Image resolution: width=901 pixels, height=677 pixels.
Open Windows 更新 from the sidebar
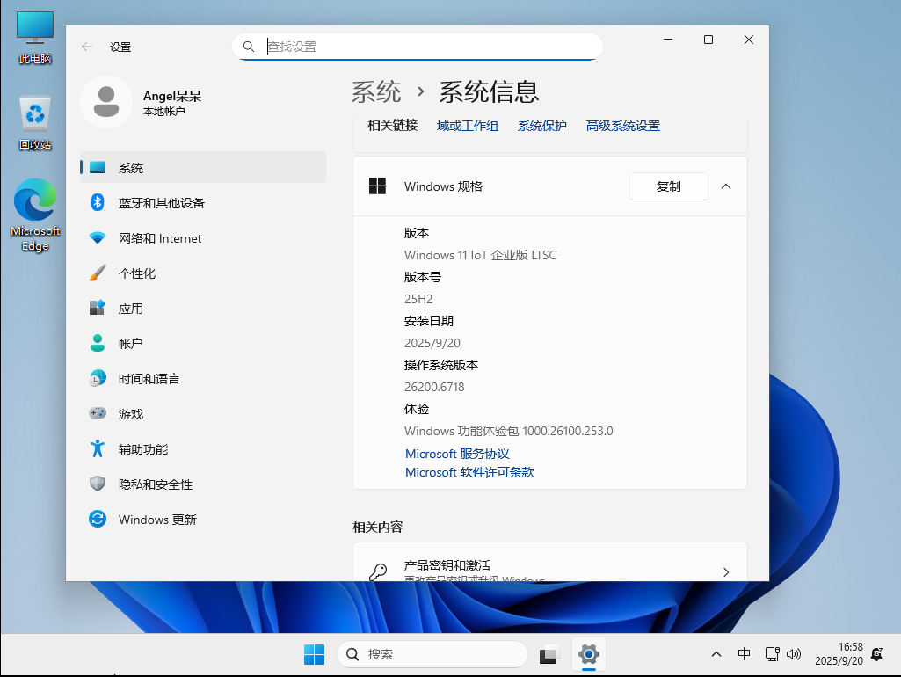158,519
